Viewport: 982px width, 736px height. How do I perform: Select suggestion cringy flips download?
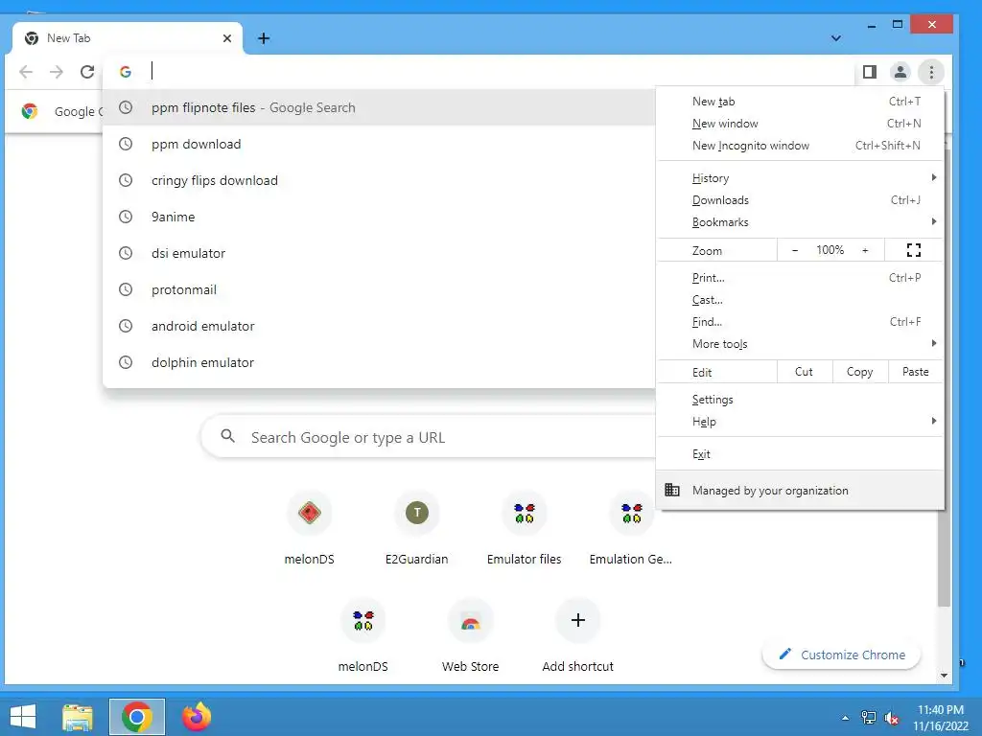[379, 180]
